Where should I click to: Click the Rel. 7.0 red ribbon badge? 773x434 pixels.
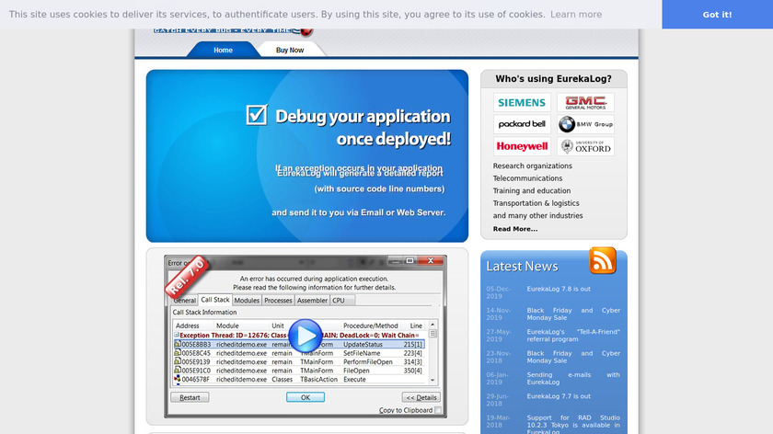click(x=187, y=277)
